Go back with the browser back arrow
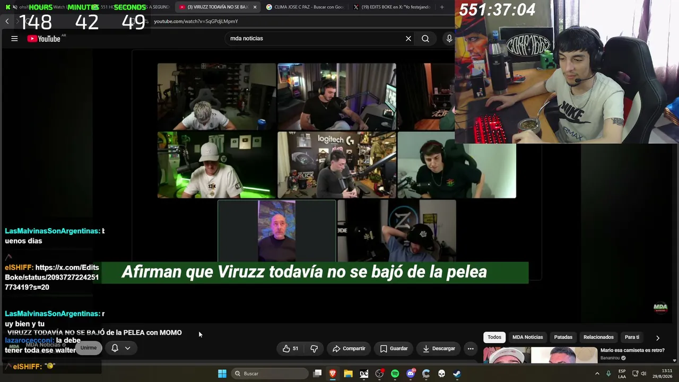 point(7,21)
